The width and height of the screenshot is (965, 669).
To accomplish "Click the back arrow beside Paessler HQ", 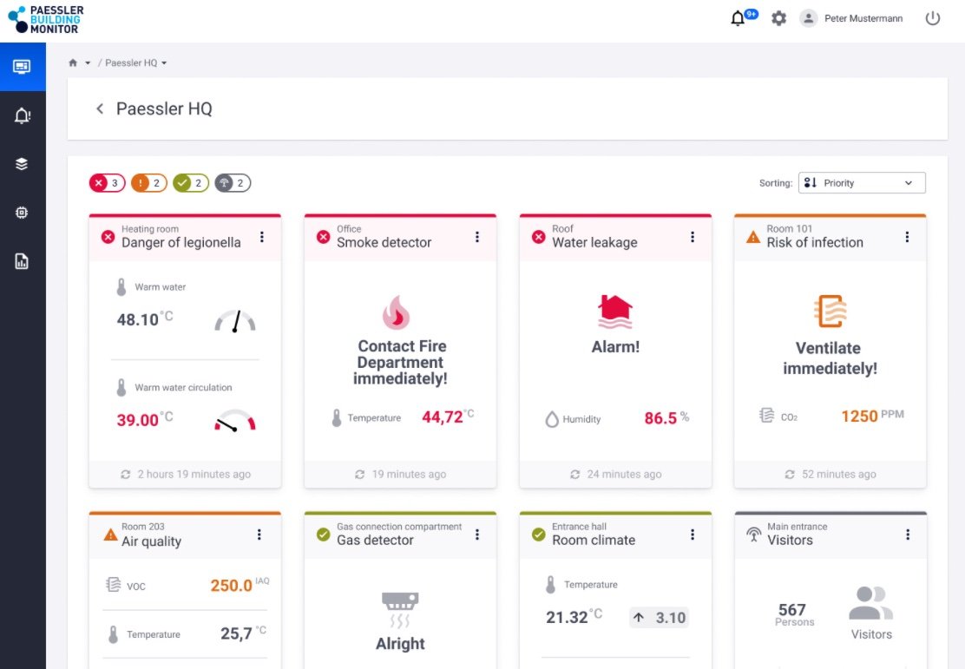I will pos(100,108).
